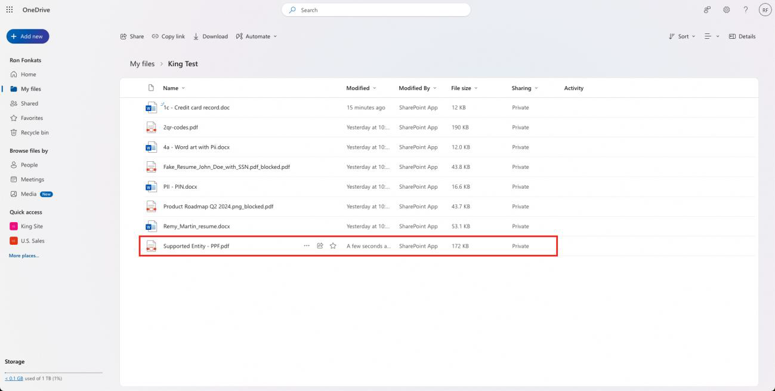Open the Settings gear
Image resolution: width=775 pixels, height=391 pixels.
tap(727, 10)
